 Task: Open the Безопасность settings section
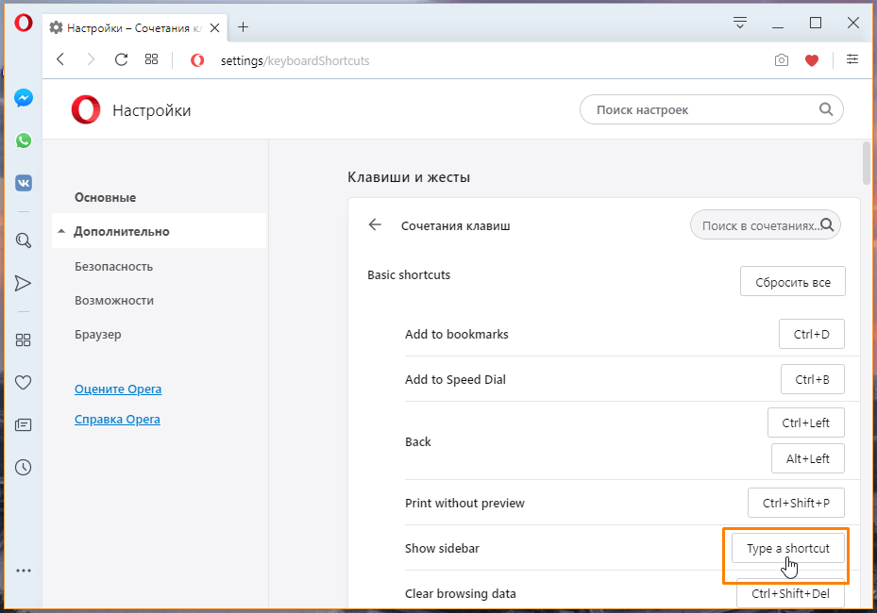click(113, 267)
